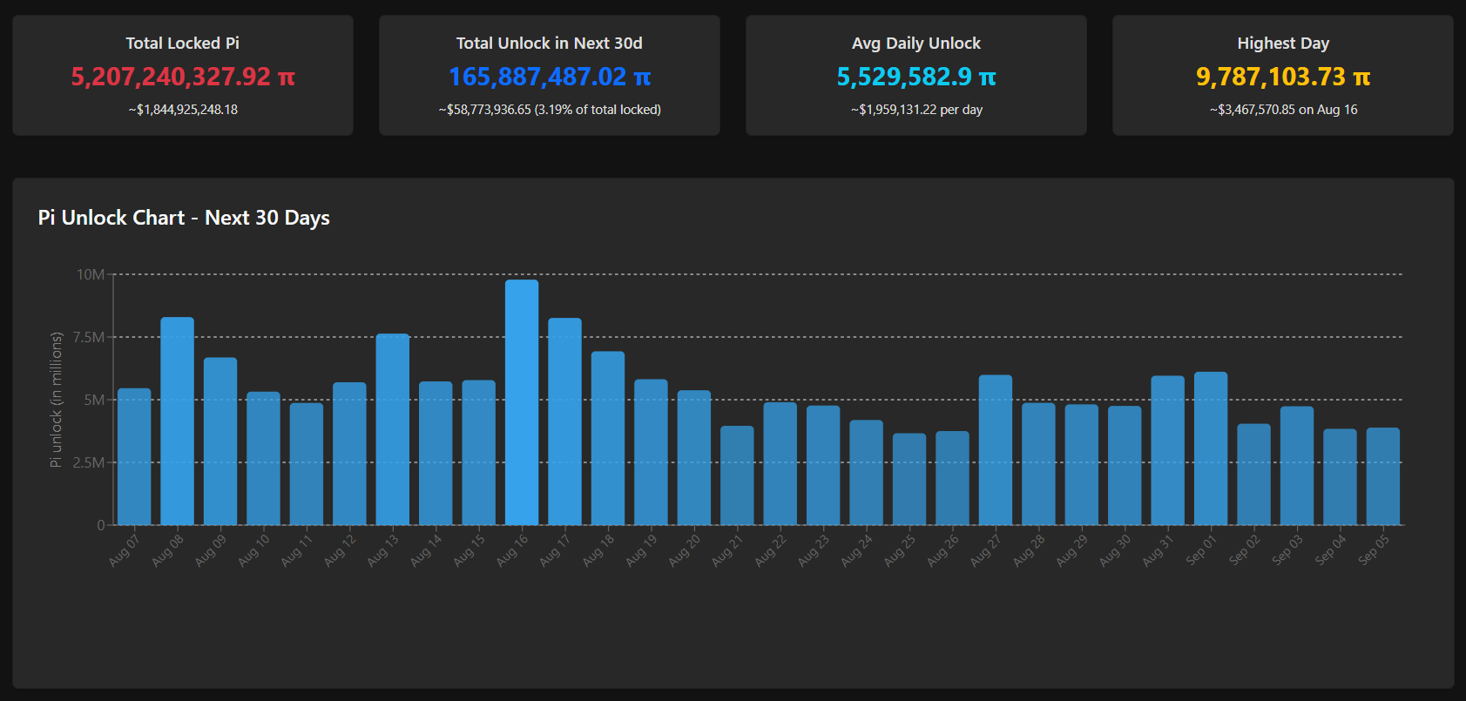Click the '~$3,467,570.85 on Aug 16' subtext
1466x701 pixels.
click(x=1282, y=110)
